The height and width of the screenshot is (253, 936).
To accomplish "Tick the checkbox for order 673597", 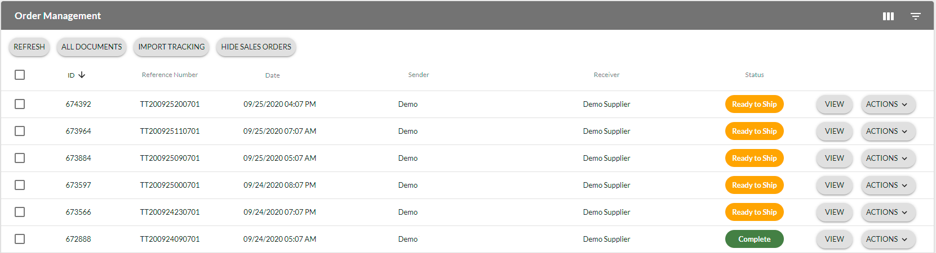I will [x=20, y=185].
